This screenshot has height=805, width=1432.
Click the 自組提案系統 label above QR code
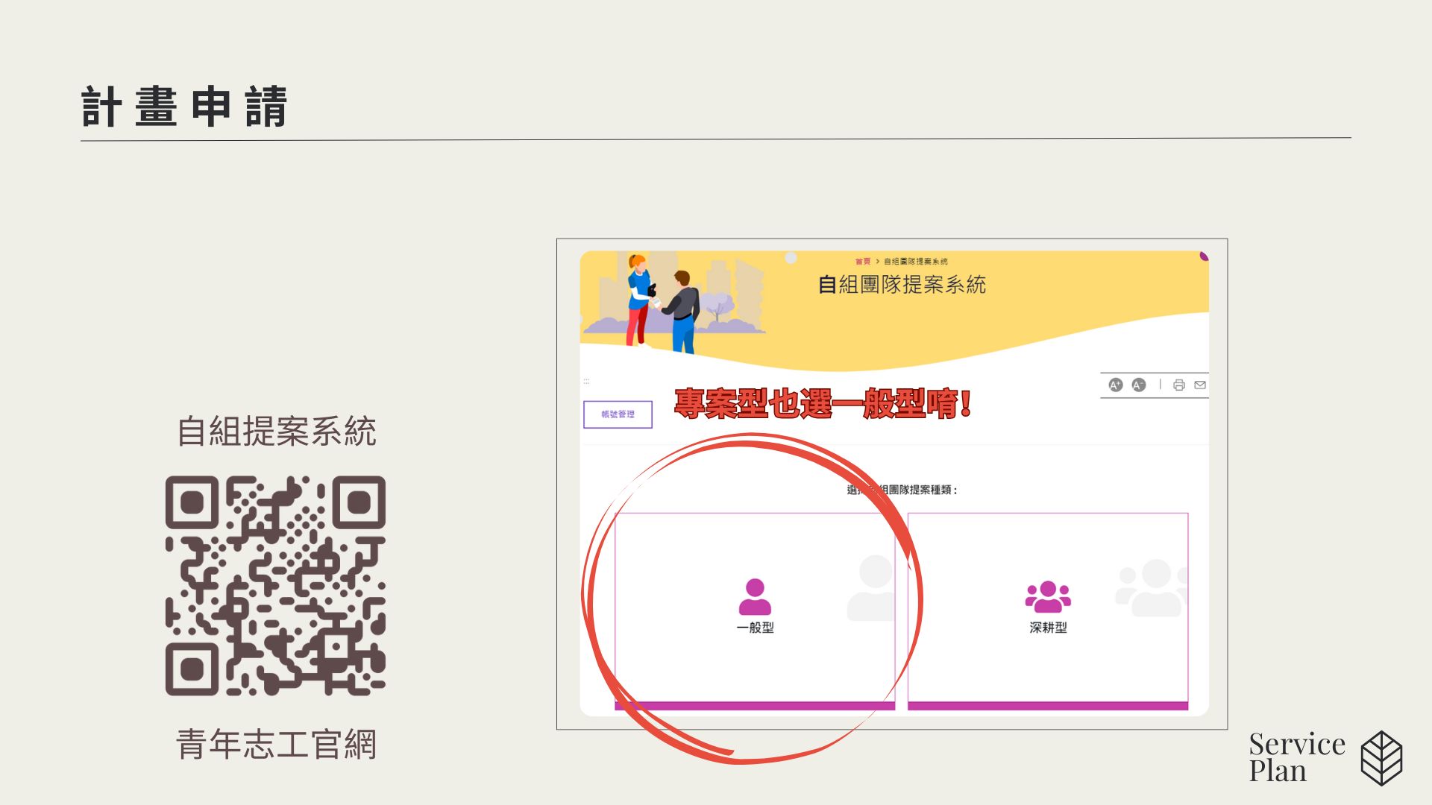coord(277,432)
